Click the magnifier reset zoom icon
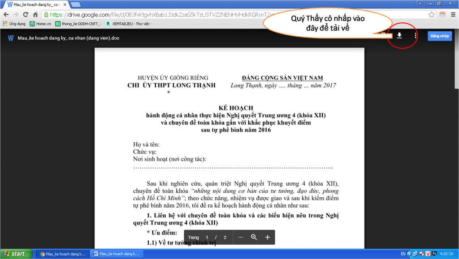459x259 pixels. pos(254,237)
